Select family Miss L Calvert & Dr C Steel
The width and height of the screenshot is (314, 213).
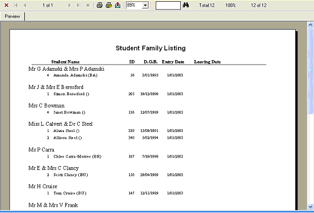tap(61, 124)
